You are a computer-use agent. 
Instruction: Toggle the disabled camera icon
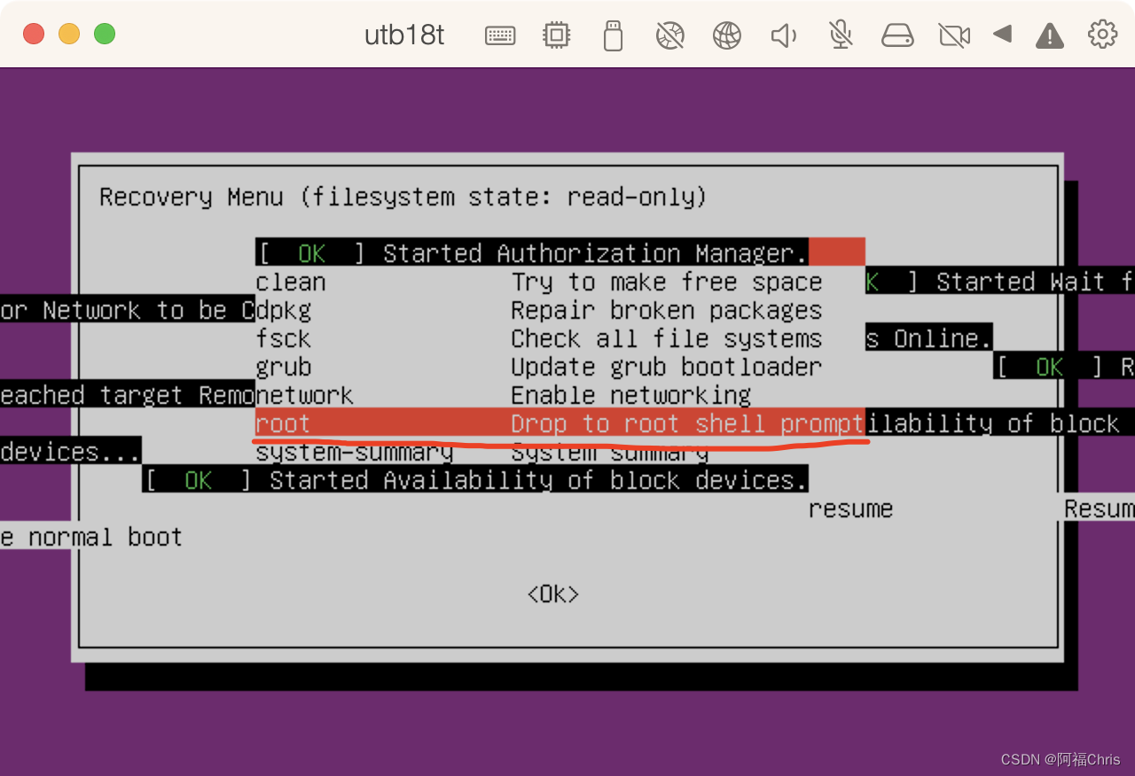pos(954,35)
